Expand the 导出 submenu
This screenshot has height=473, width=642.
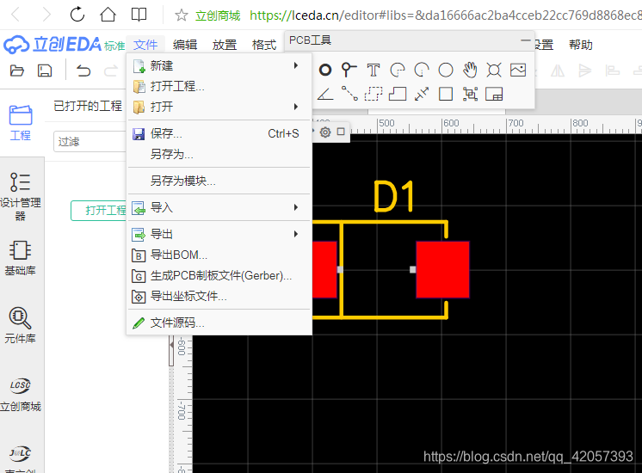pos(219,234)
